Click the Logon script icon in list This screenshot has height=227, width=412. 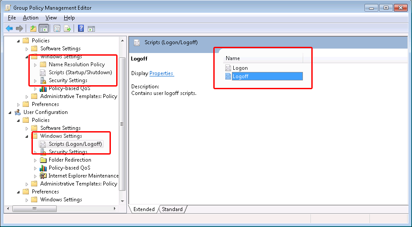click(x=228, y=68)
